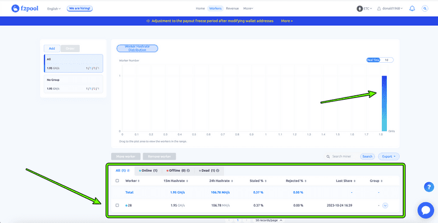
Task: Go to the Revenue menu item
Action: pyautogui.click(x=232, y=8)
